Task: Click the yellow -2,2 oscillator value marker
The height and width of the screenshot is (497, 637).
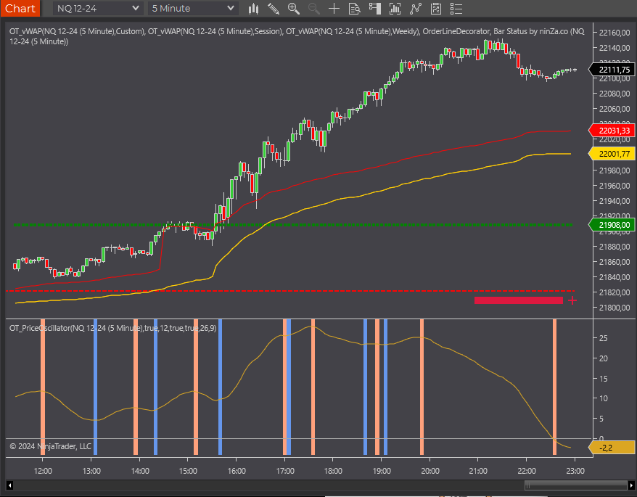Action: pos(612,448)
